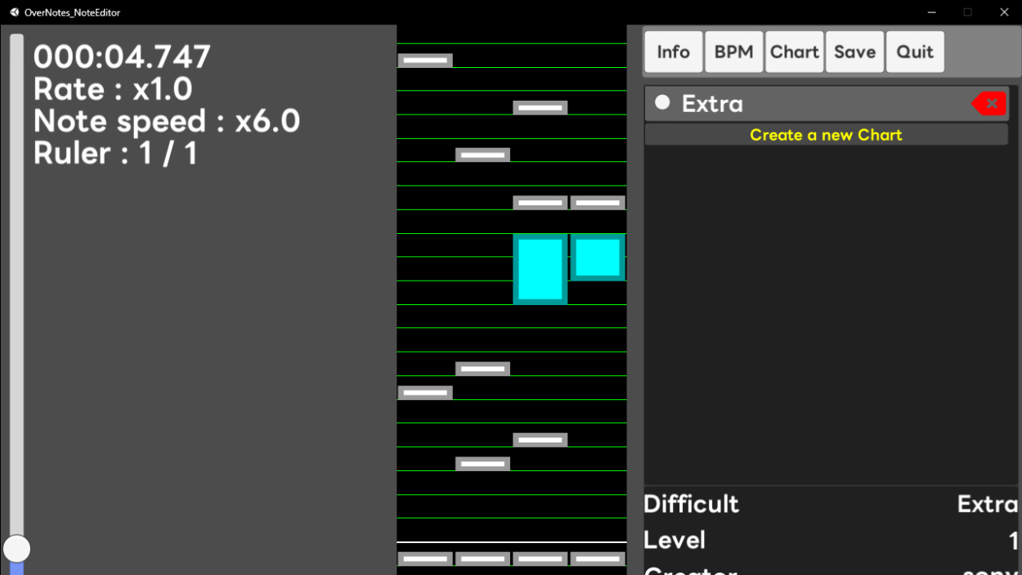Screen dimensions: 1022x575
Task: Click the Rate x1.0 label
Action: [x=113, y=89]
